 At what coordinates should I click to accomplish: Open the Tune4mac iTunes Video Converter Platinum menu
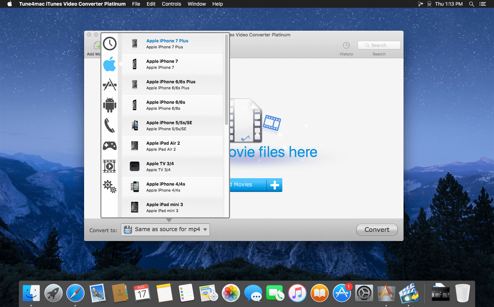(x=72, y=4)
